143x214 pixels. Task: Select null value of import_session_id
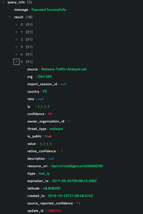[63, 84]
